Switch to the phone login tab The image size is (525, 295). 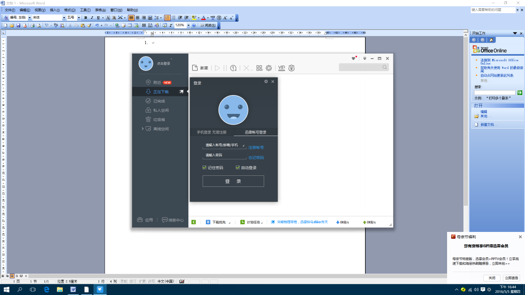pos(211,132)
